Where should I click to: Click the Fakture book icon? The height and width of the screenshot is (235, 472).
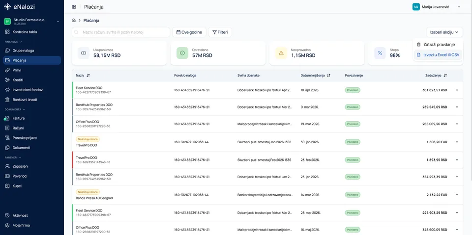[x=7, y=118]
